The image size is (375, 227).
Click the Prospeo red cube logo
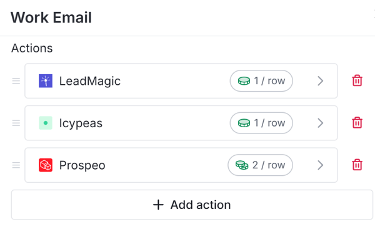(46, 165)
